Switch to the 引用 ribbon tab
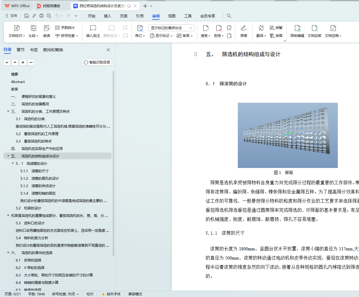359x297 pixels. click(x=140, y=16)
